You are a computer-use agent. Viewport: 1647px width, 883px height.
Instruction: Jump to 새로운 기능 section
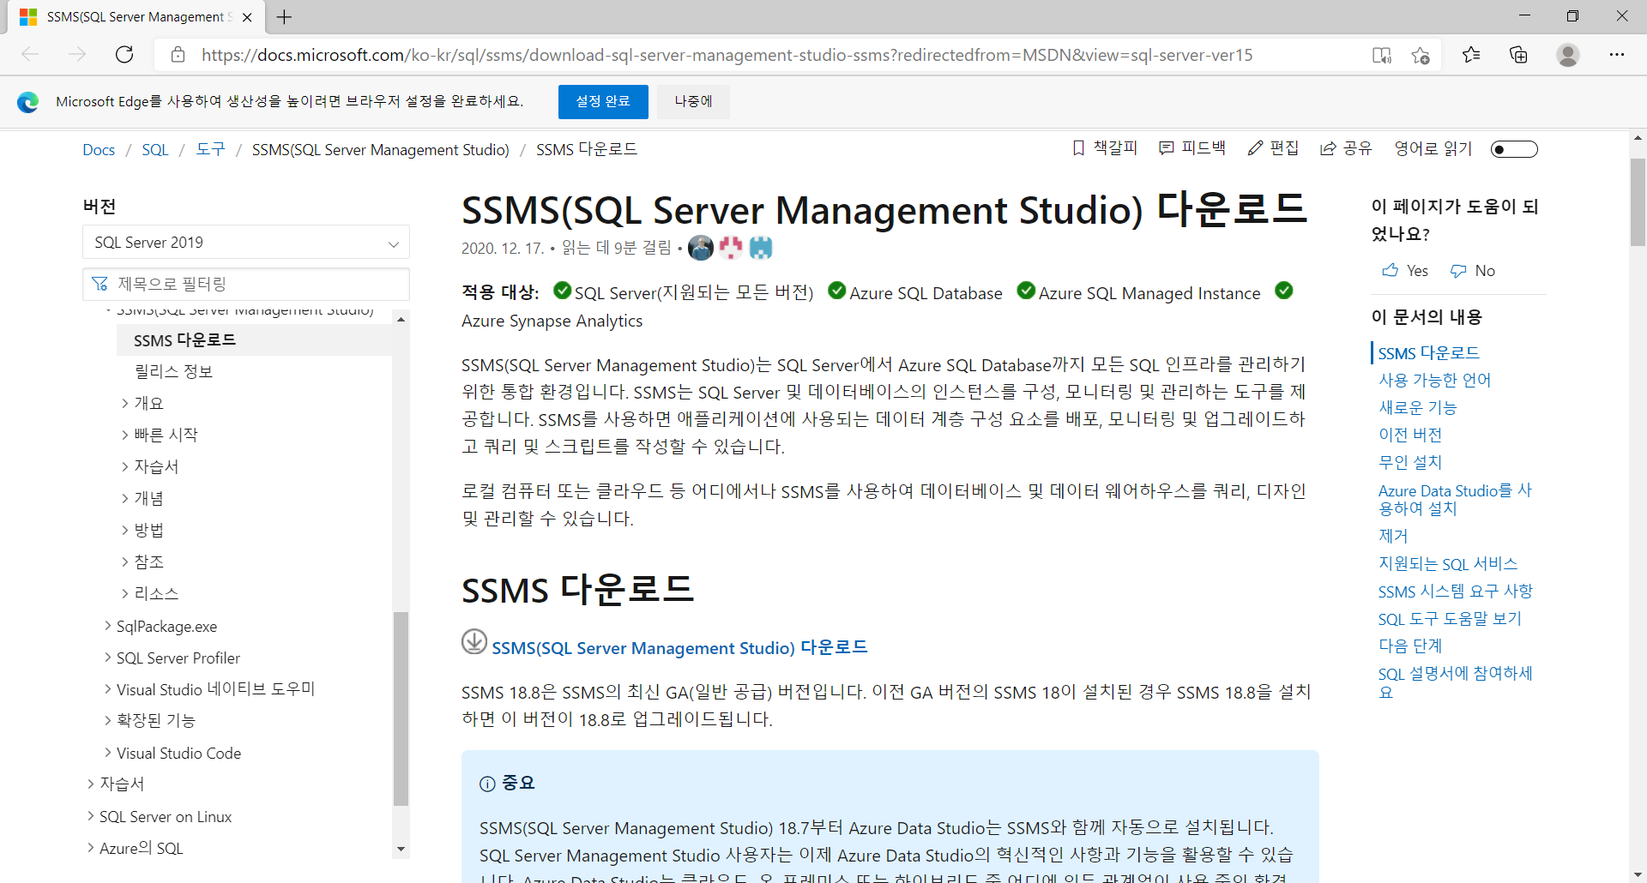(1417, 407)
